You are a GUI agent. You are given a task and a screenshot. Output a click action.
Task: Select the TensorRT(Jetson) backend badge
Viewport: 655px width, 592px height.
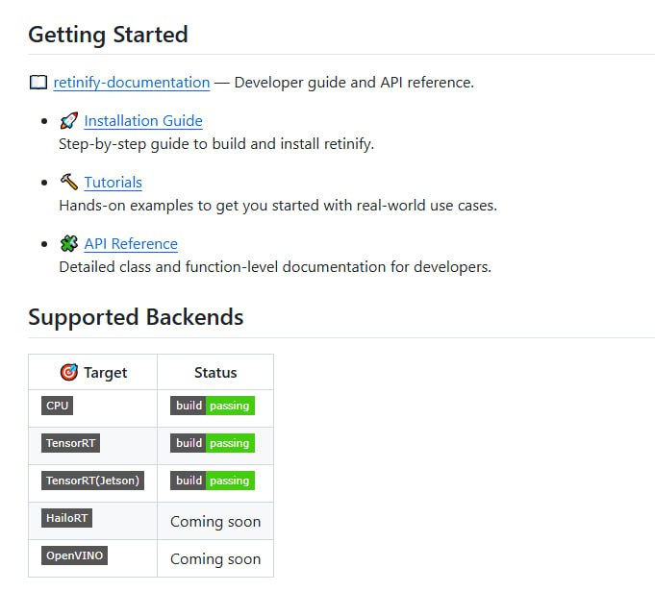click(x=92, y=481)
